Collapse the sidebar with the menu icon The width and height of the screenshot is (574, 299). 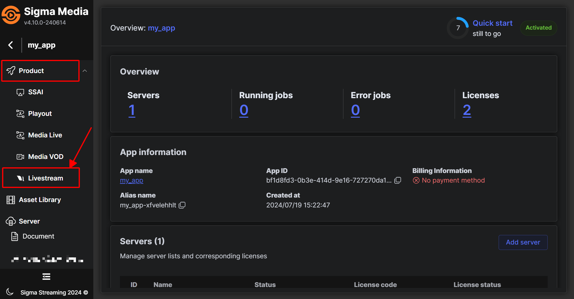[46, 277]
